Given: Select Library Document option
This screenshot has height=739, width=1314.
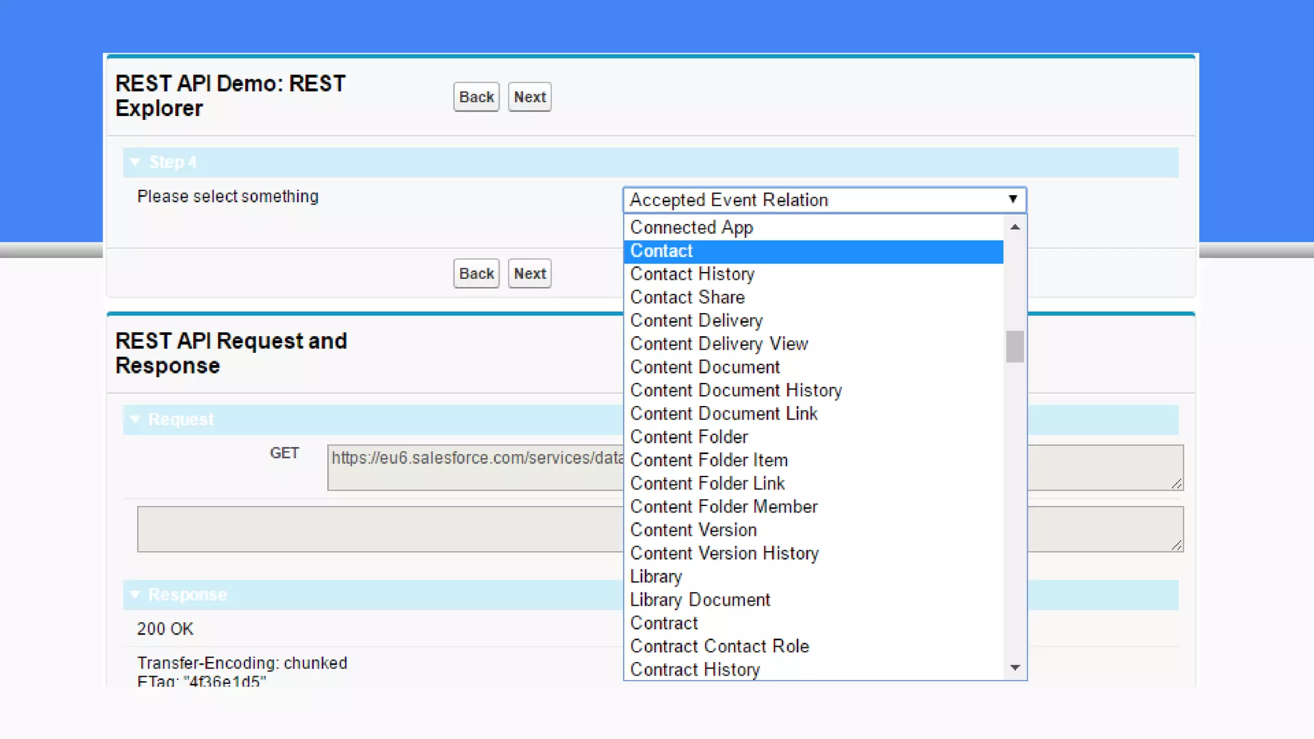Looking at the screenshot, I should [x=700, y=600].
